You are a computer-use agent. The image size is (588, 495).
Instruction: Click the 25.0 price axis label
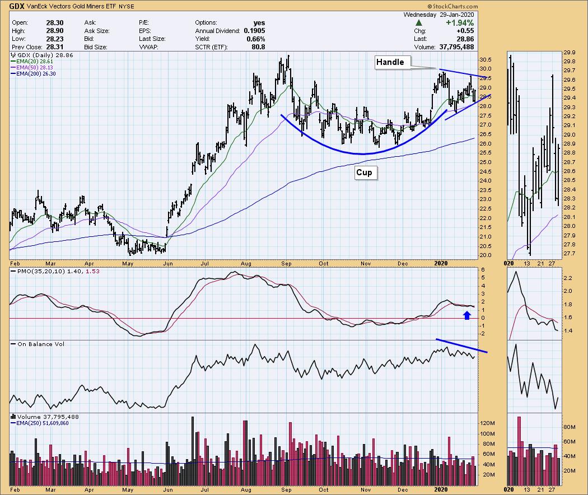[486, 162]
